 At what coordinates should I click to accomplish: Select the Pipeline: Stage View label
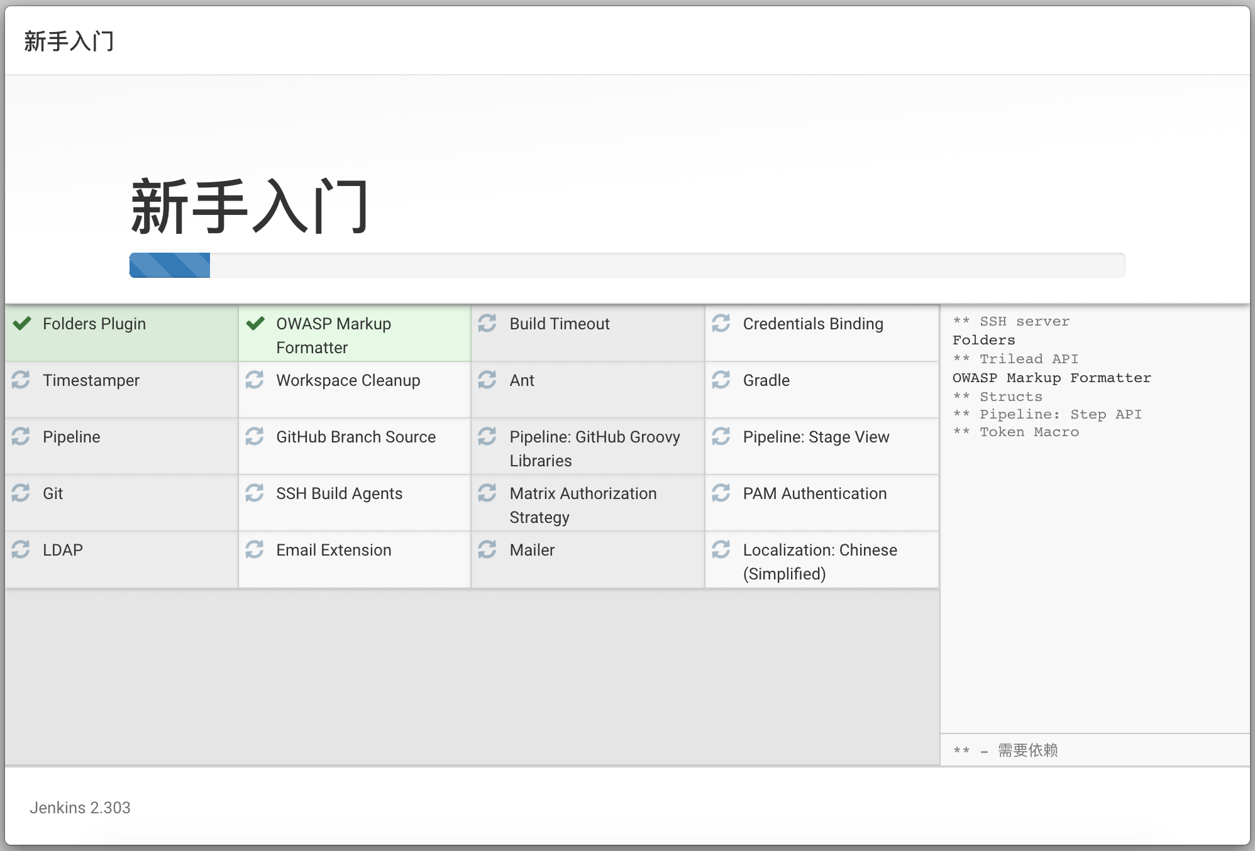(816, 437)
